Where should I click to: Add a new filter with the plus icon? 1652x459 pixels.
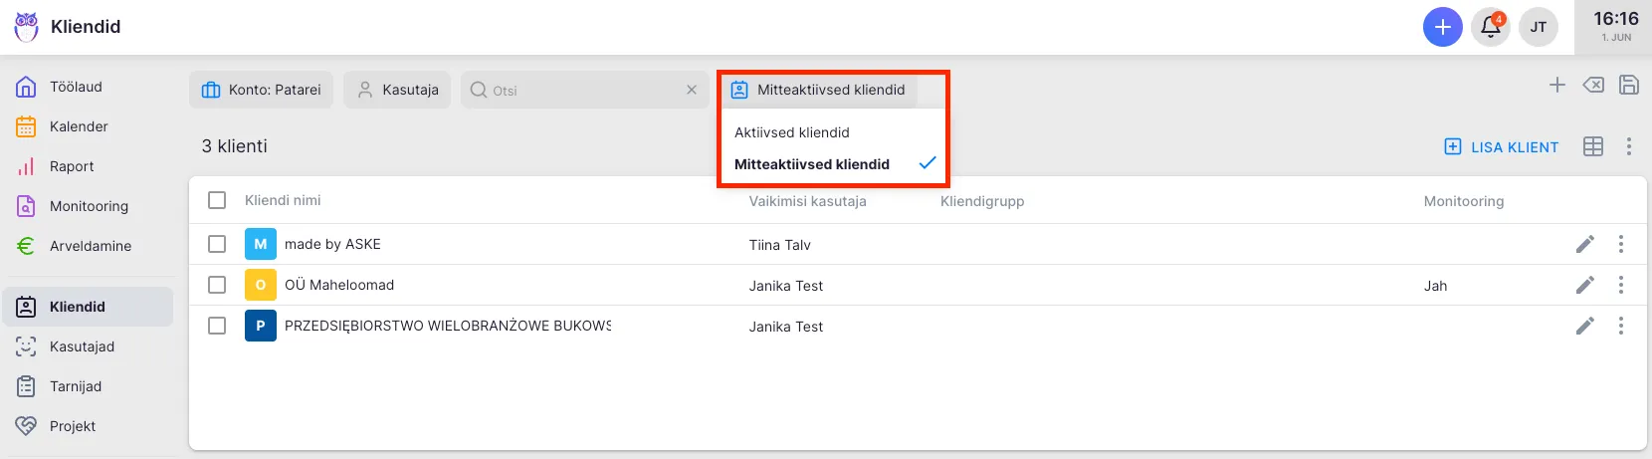[1557, 86]
